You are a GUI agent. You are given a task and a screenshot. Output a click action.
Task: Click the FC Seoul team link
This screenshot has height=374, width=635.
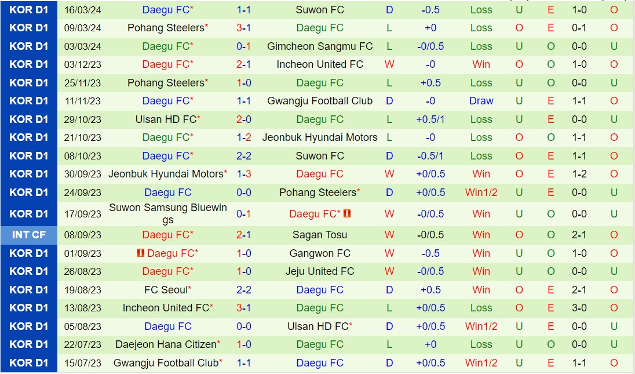coord(166,290)
